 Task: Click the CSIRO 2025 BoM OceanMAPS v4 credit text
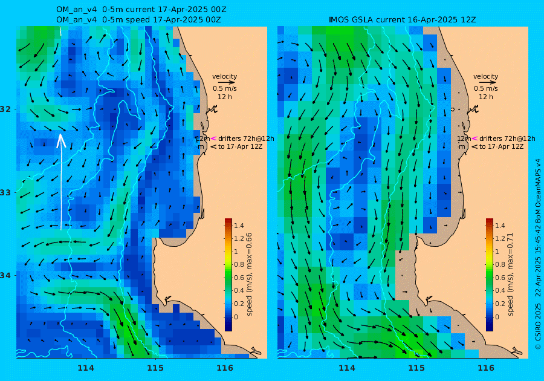[x=538, y=254]
